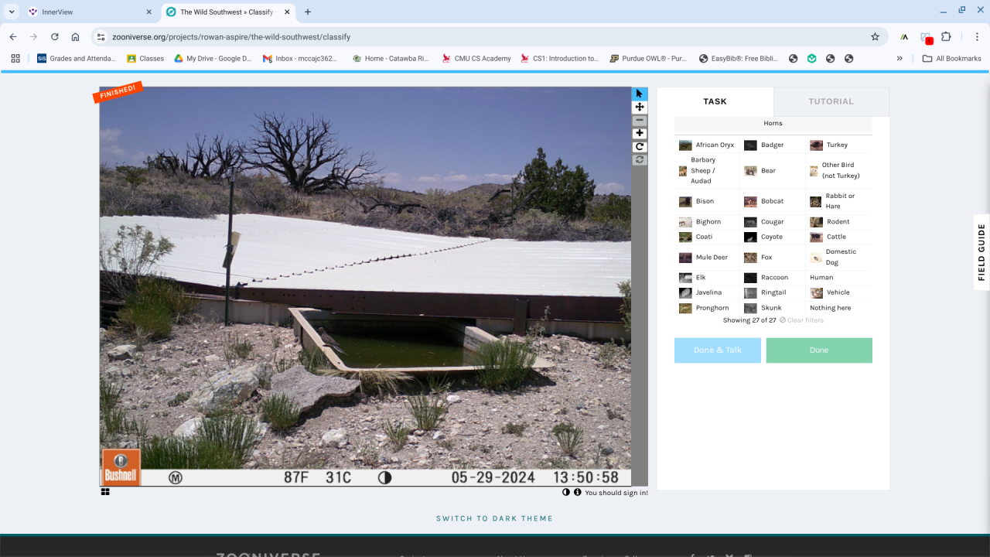Pick Skunk species option
This screenshot has width=990, height=557.
click(773, 308)
